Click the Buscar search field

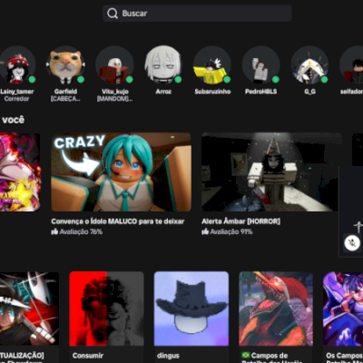(x=197, y=14)
